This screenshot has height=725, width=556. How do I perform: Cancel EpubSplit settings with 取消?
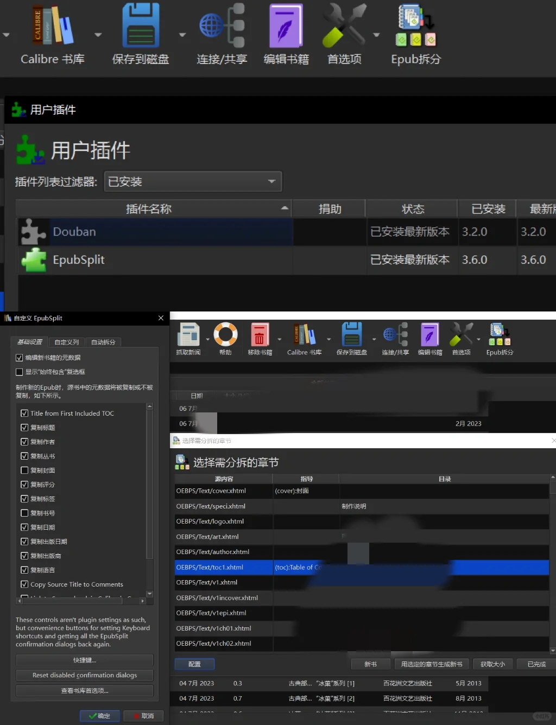[x=143, y=716]
